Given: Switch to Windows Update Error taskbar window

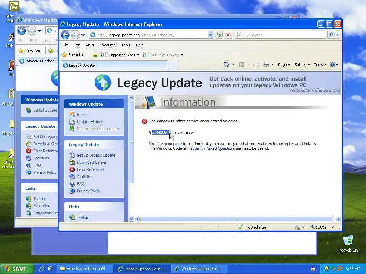Looking at the screenshot, I should pyautogui.click(x=199, y=269).
